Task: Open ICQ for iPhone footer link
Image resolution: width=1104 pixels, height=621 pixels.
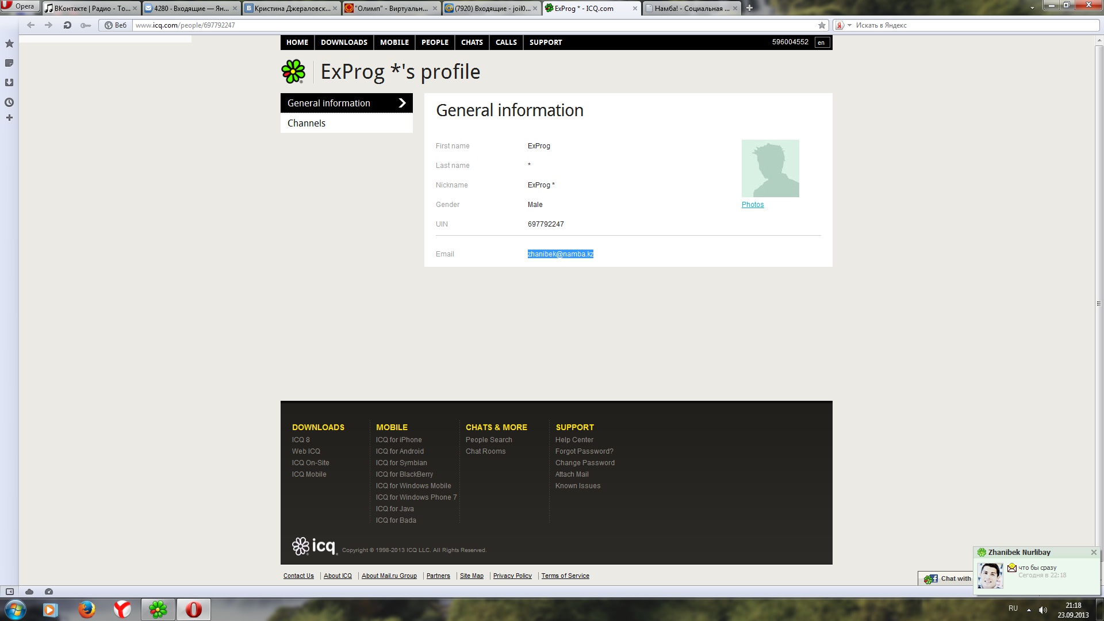Action: (398, 440)
